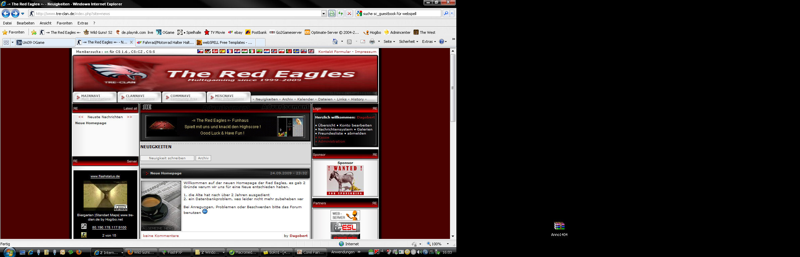The width and height of the screenshot is (800, 257).
Task: Open the Favoriten menu in menu bar
Action: [x=64, y=23]
